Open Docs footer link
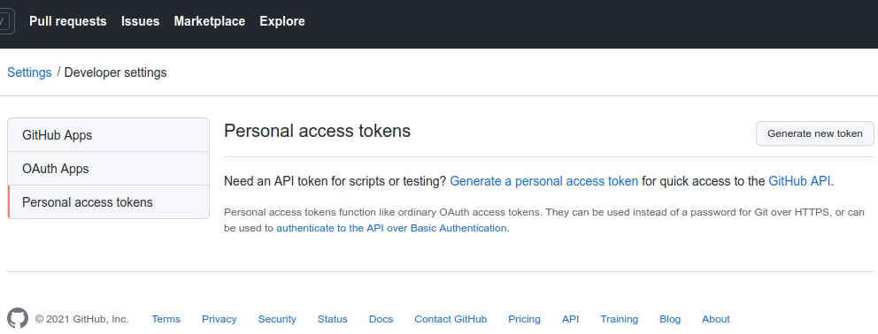Viewport: 878px width, 334px height. [x=381, y=319]
